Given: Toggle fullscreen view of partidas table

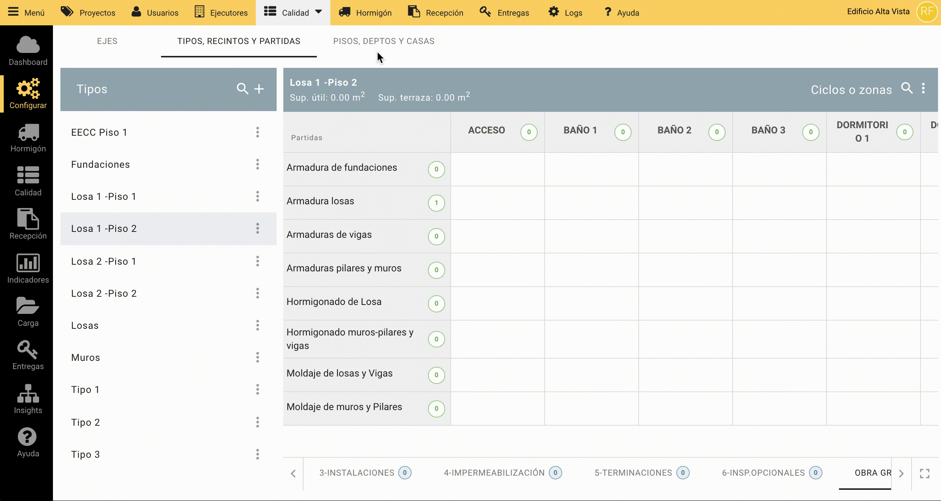Looking at the screenshot, I should coord(925,473).
